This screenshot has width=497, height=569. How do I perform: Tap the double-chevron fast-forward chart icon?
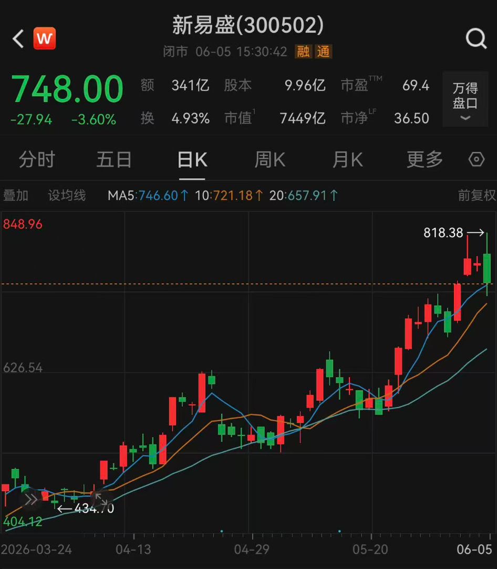[31, 500]
